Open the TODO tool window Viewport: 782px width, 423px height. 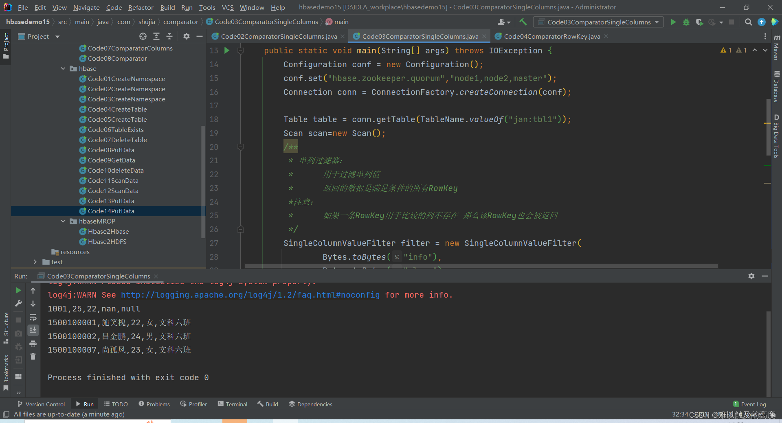coord(116,404)
